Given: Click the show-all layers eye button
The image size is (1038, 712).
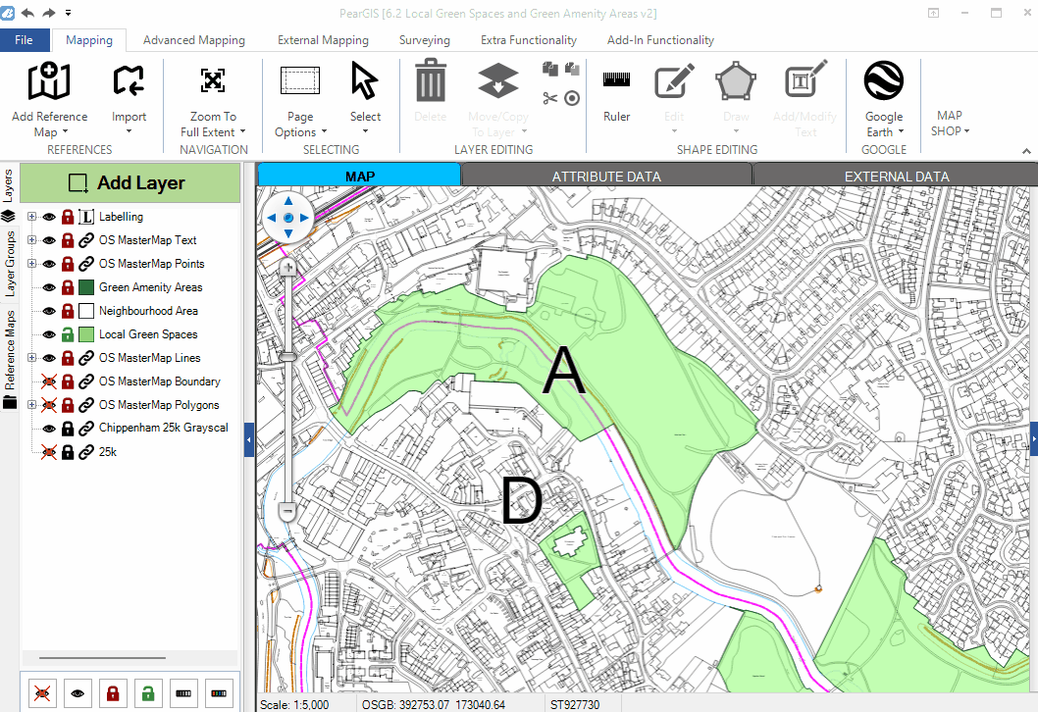Looking at the screenshot, I should [x=78, y=693].
